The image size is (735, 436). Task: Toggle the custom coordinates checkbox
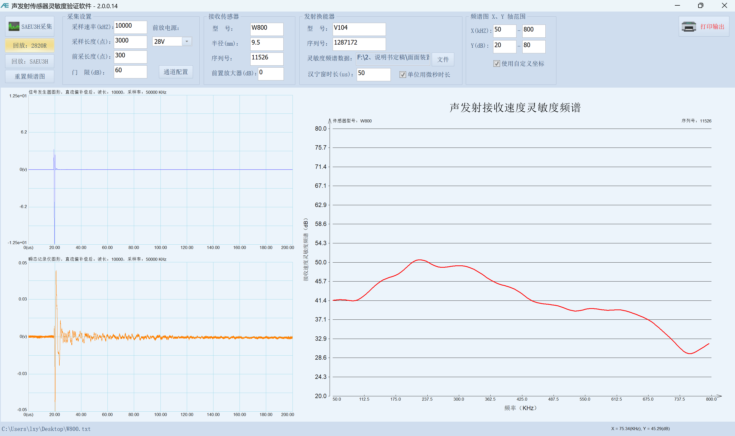pos(496,64)
